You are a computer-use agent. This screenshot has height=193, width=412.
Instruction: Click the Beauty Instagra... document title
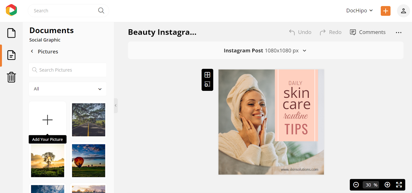(162, 32)
